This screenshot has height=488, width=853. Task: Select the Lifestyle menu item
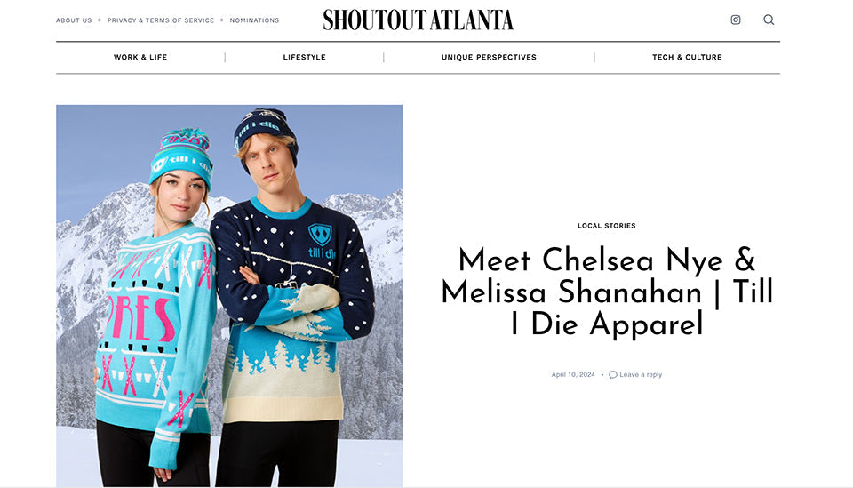(x=304, y=58)
